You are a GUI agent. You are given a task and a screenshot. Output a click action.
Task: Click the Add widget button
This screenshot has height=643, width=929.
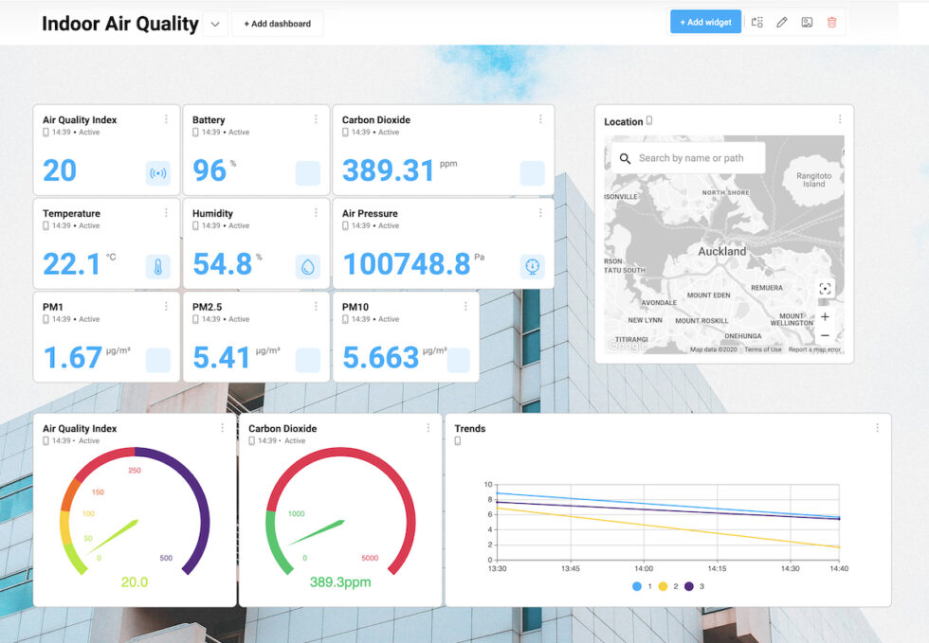click(705, 23)
